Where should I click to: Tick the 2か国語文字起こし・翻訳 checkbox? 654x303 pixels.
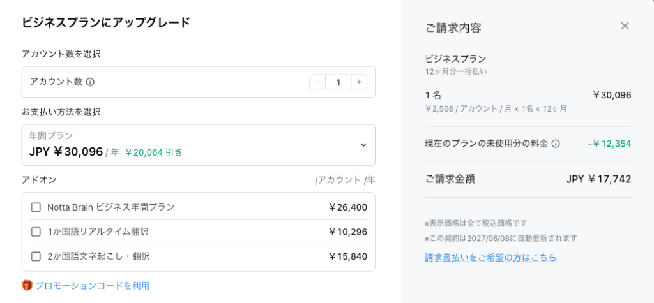[x=36, y=256]
